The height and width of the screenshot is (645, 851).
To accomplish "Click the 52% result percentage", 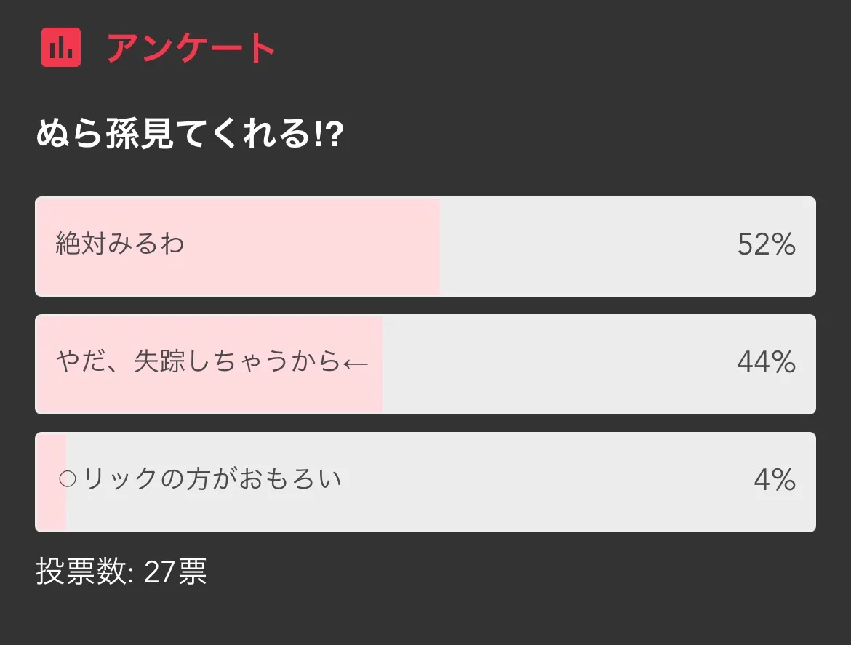I will pos(766,245).
